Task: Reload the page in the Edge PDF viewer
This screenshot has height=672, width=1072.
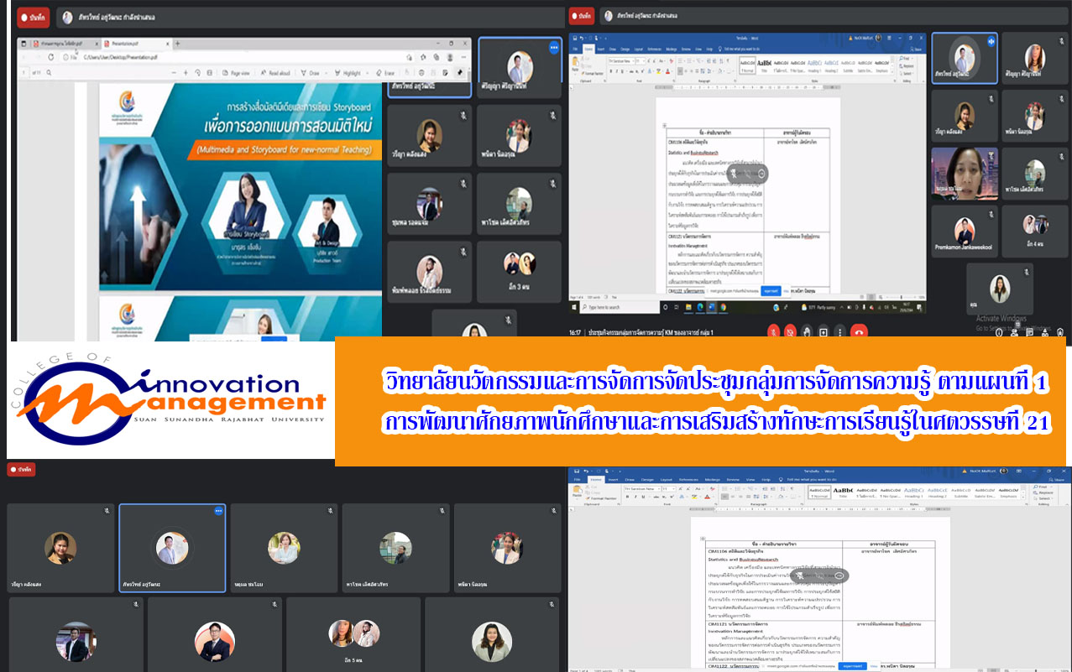Action: point(51,57)
